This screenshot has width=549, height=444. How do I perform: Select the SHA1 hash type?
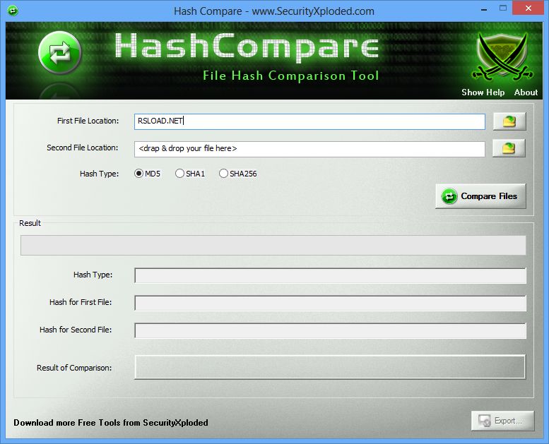point(190,174)
